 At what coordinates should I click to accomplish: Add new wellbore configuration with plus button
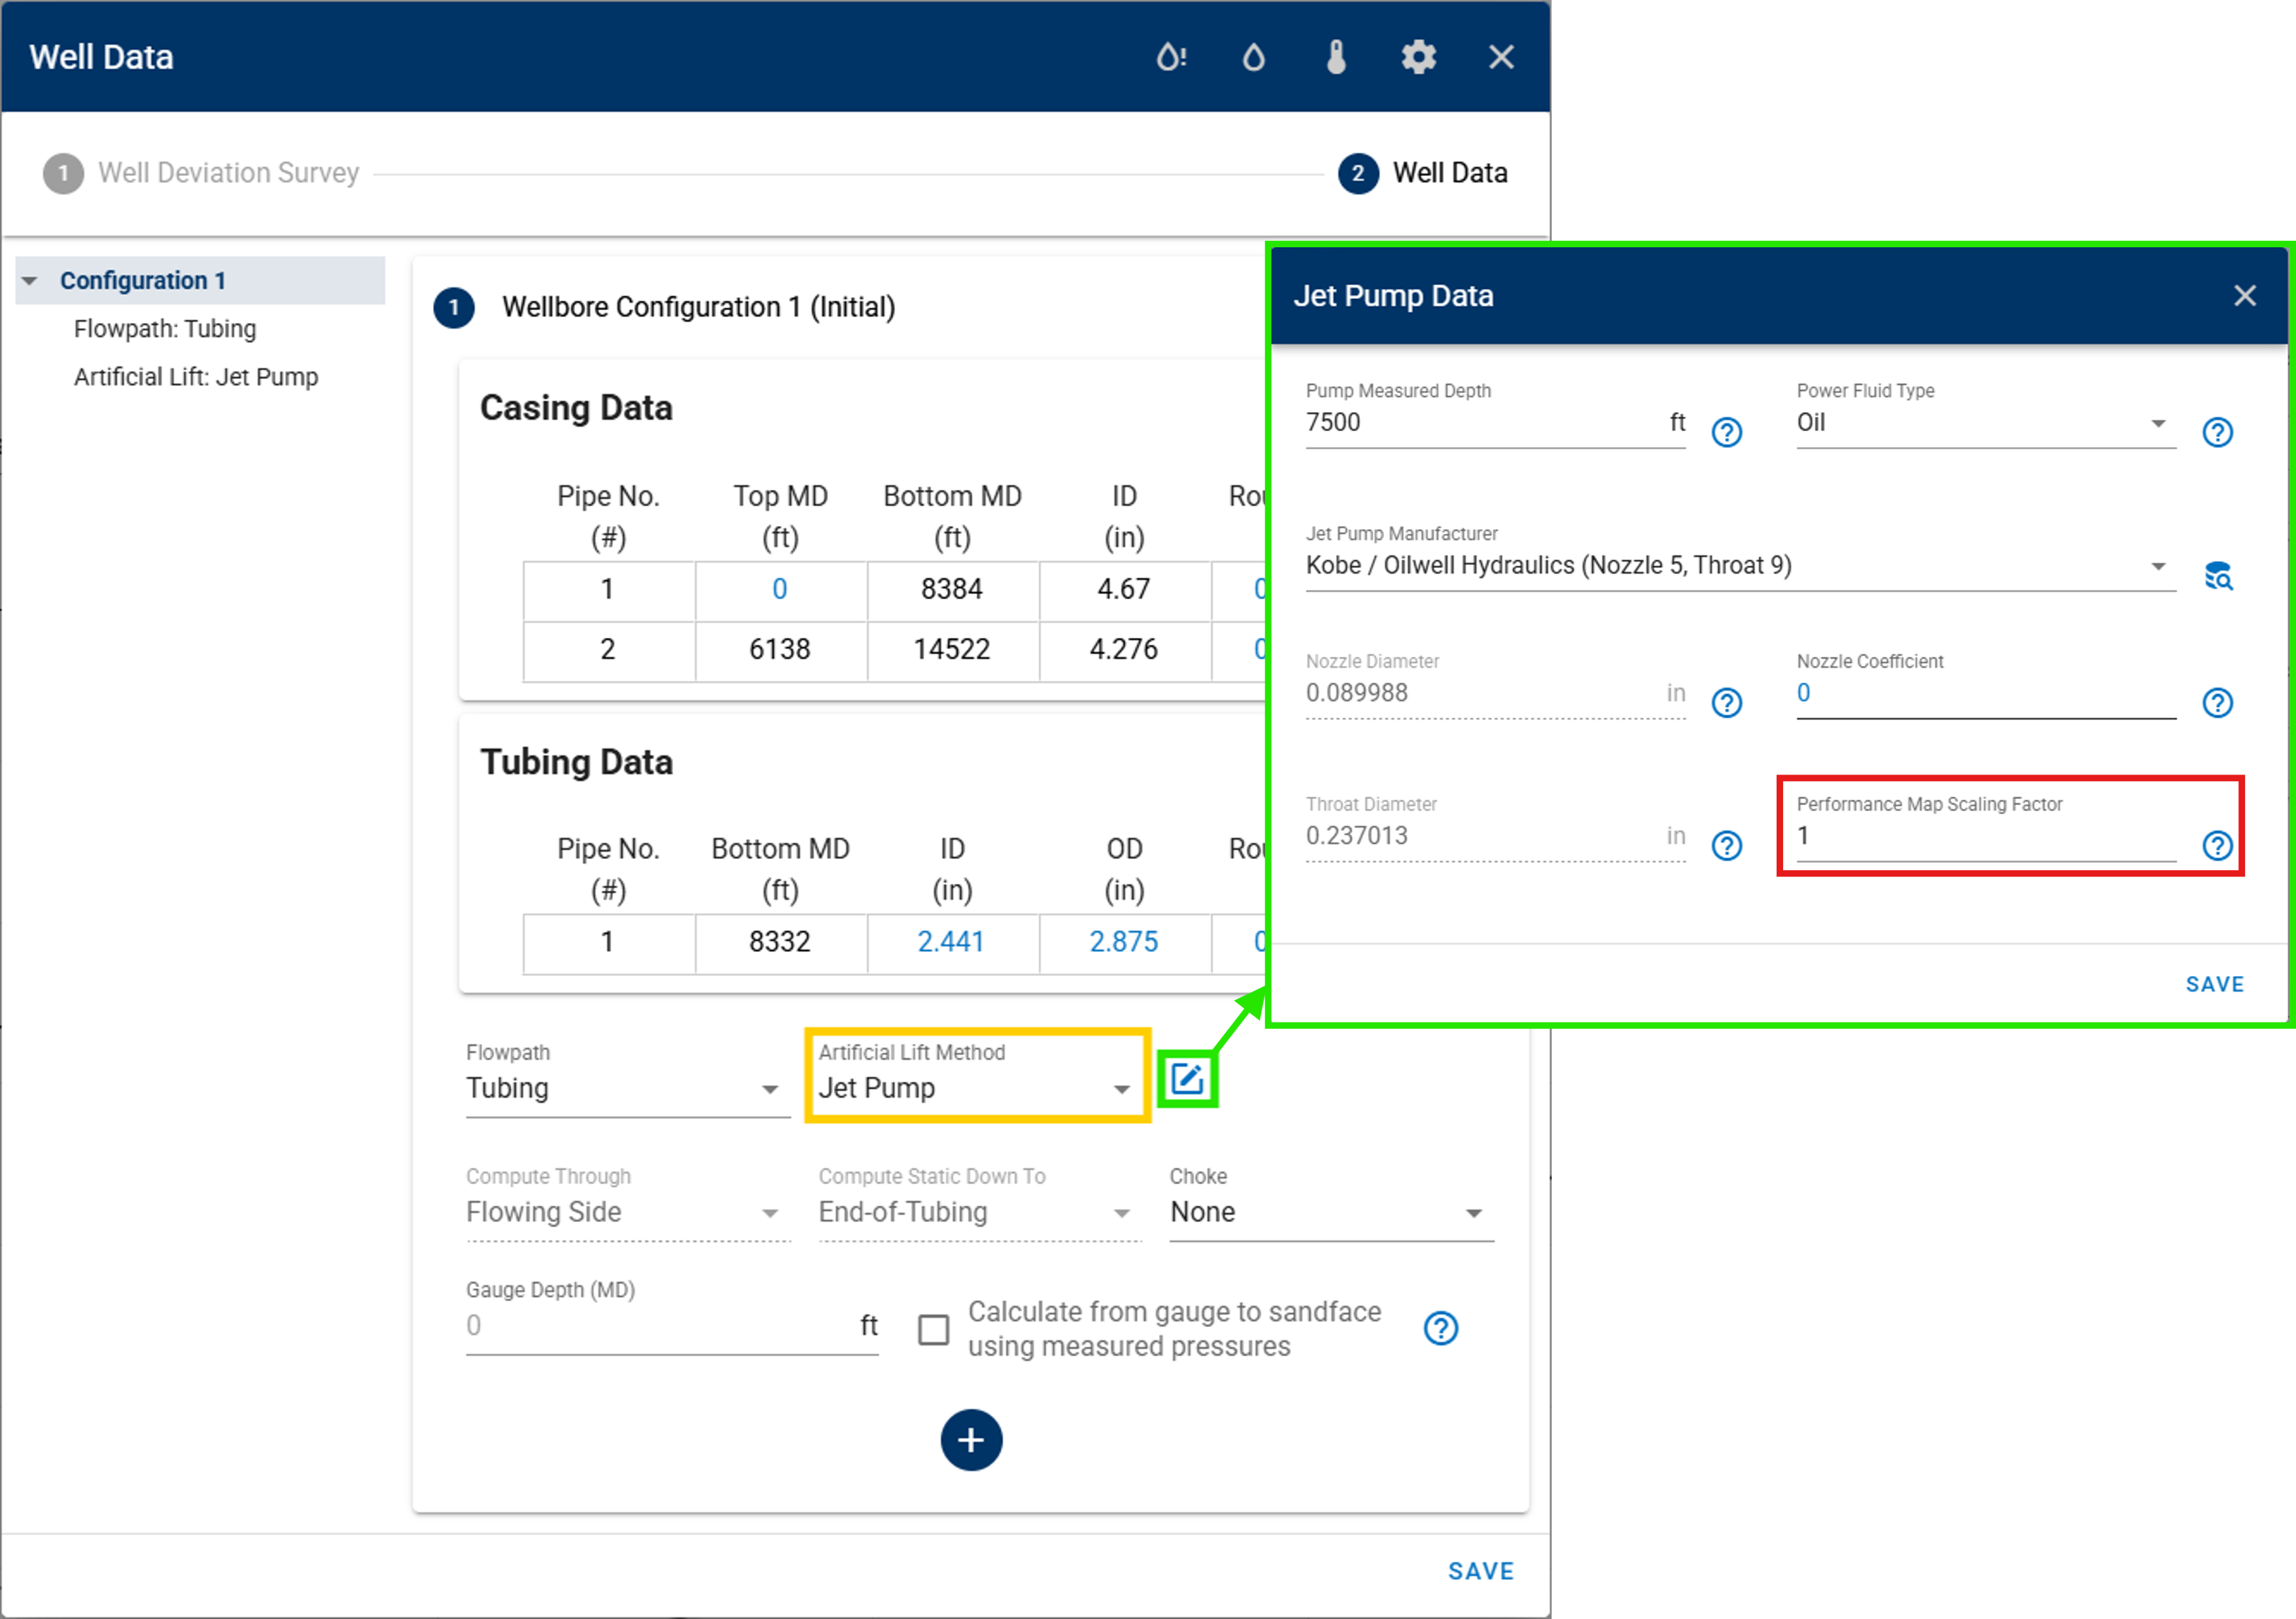[x=971, y=1440]
